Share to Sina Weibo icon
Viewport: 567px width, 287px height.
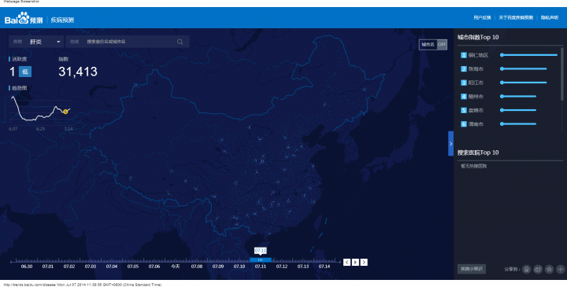pyautogui.click(x=538, y=269)
